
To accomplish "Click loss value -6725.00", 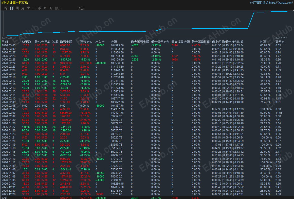I will click(x=65, y=155).
